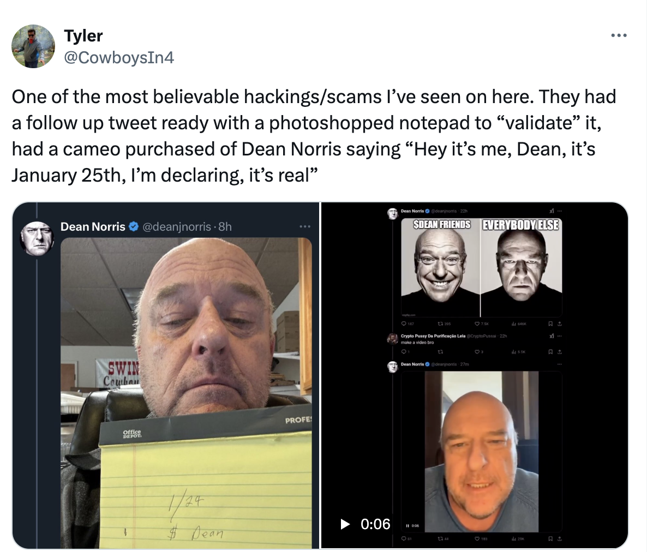The width and height of the screenshot is (647, 552).
Task: Open the three-dot menu on Tyler's tweet
Action: point(619,36)
